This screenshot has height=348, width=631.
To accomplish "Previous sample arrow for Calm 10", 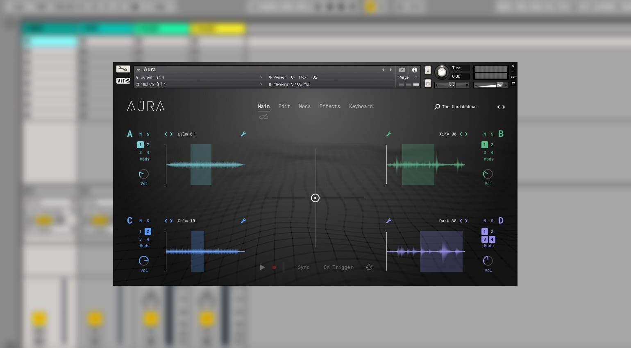I will tap(166, 221).
